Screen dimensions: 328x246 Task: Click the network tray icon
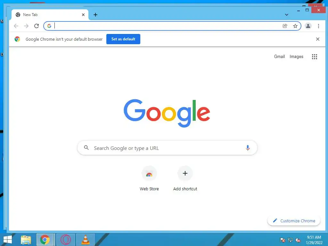[x=290, y=240]
